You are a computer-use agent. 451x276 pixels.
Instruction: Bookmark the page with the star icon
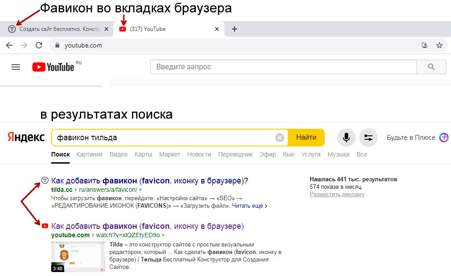tap(439, 45)
